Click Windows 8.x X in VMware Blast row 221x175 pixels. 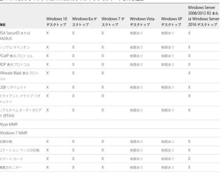click(73, 73)
